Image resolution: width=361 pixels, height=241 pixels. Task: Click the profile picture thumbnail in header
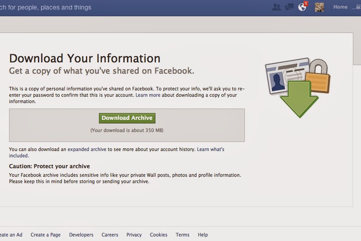pos(319,7)
